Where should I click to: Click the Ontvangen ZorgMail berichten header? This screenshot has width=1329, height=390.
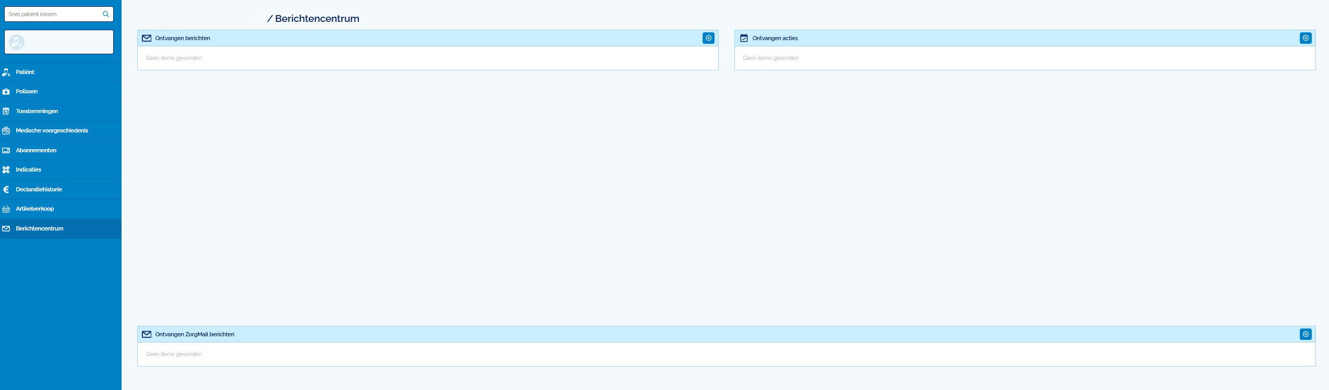tap(195, 334)
